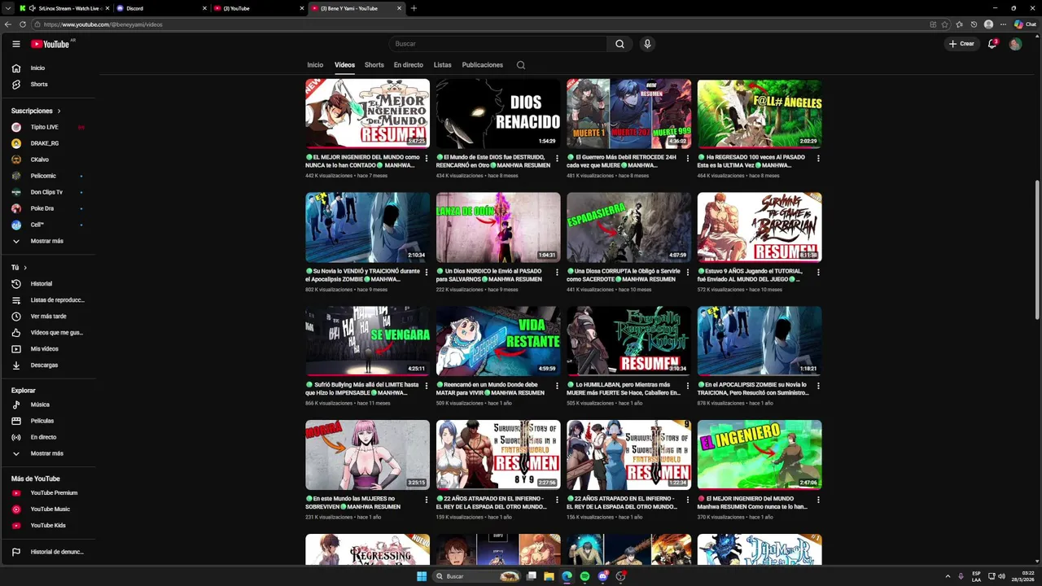1042x586 pixels.
Task: Open the Windows Start menu
Action: [x=421, y=576]
